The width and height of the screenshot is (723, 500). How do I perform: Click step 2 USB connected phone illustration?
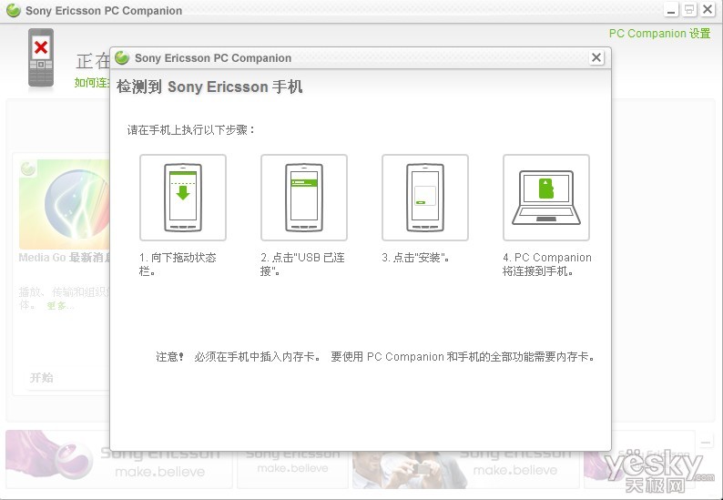pyautogui.click(x=304, y=198)
